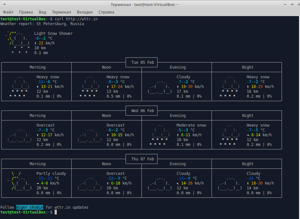The height and width of the screenshot is (219, 300).
Task: Click Wednesday evening Moderate snow icon
Action: point(160,135)
